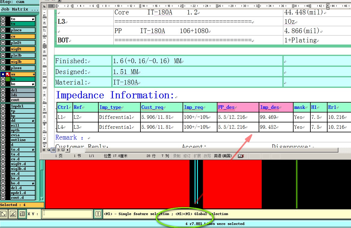Click the angle measurement icon in bottom toolbar

13,214
